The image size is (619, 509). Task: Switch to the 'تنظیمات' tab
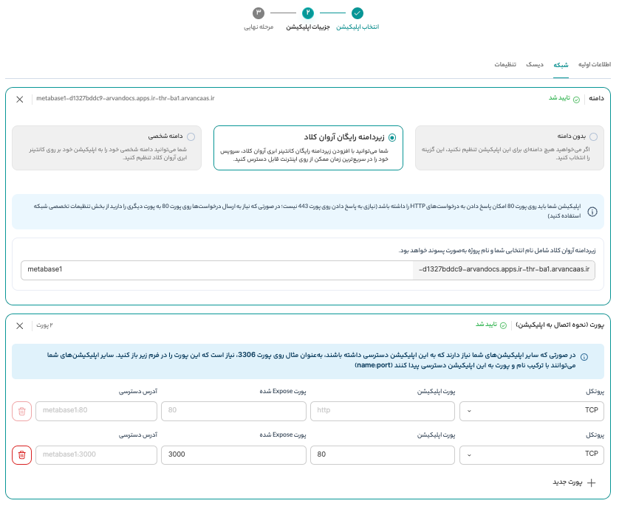pos(505,65)
